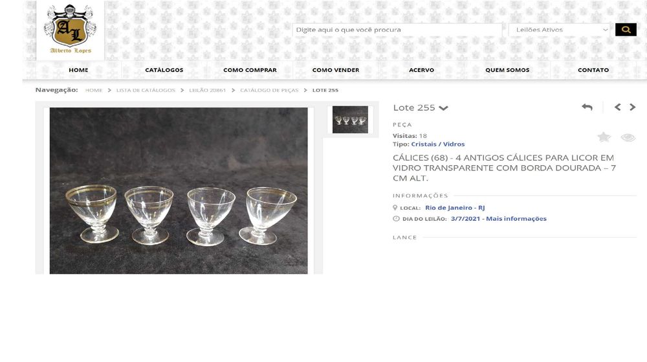The height and width of the screenshot is (362, 647).
Task: Toggle the eye watch icon
Action: [628, 137]
